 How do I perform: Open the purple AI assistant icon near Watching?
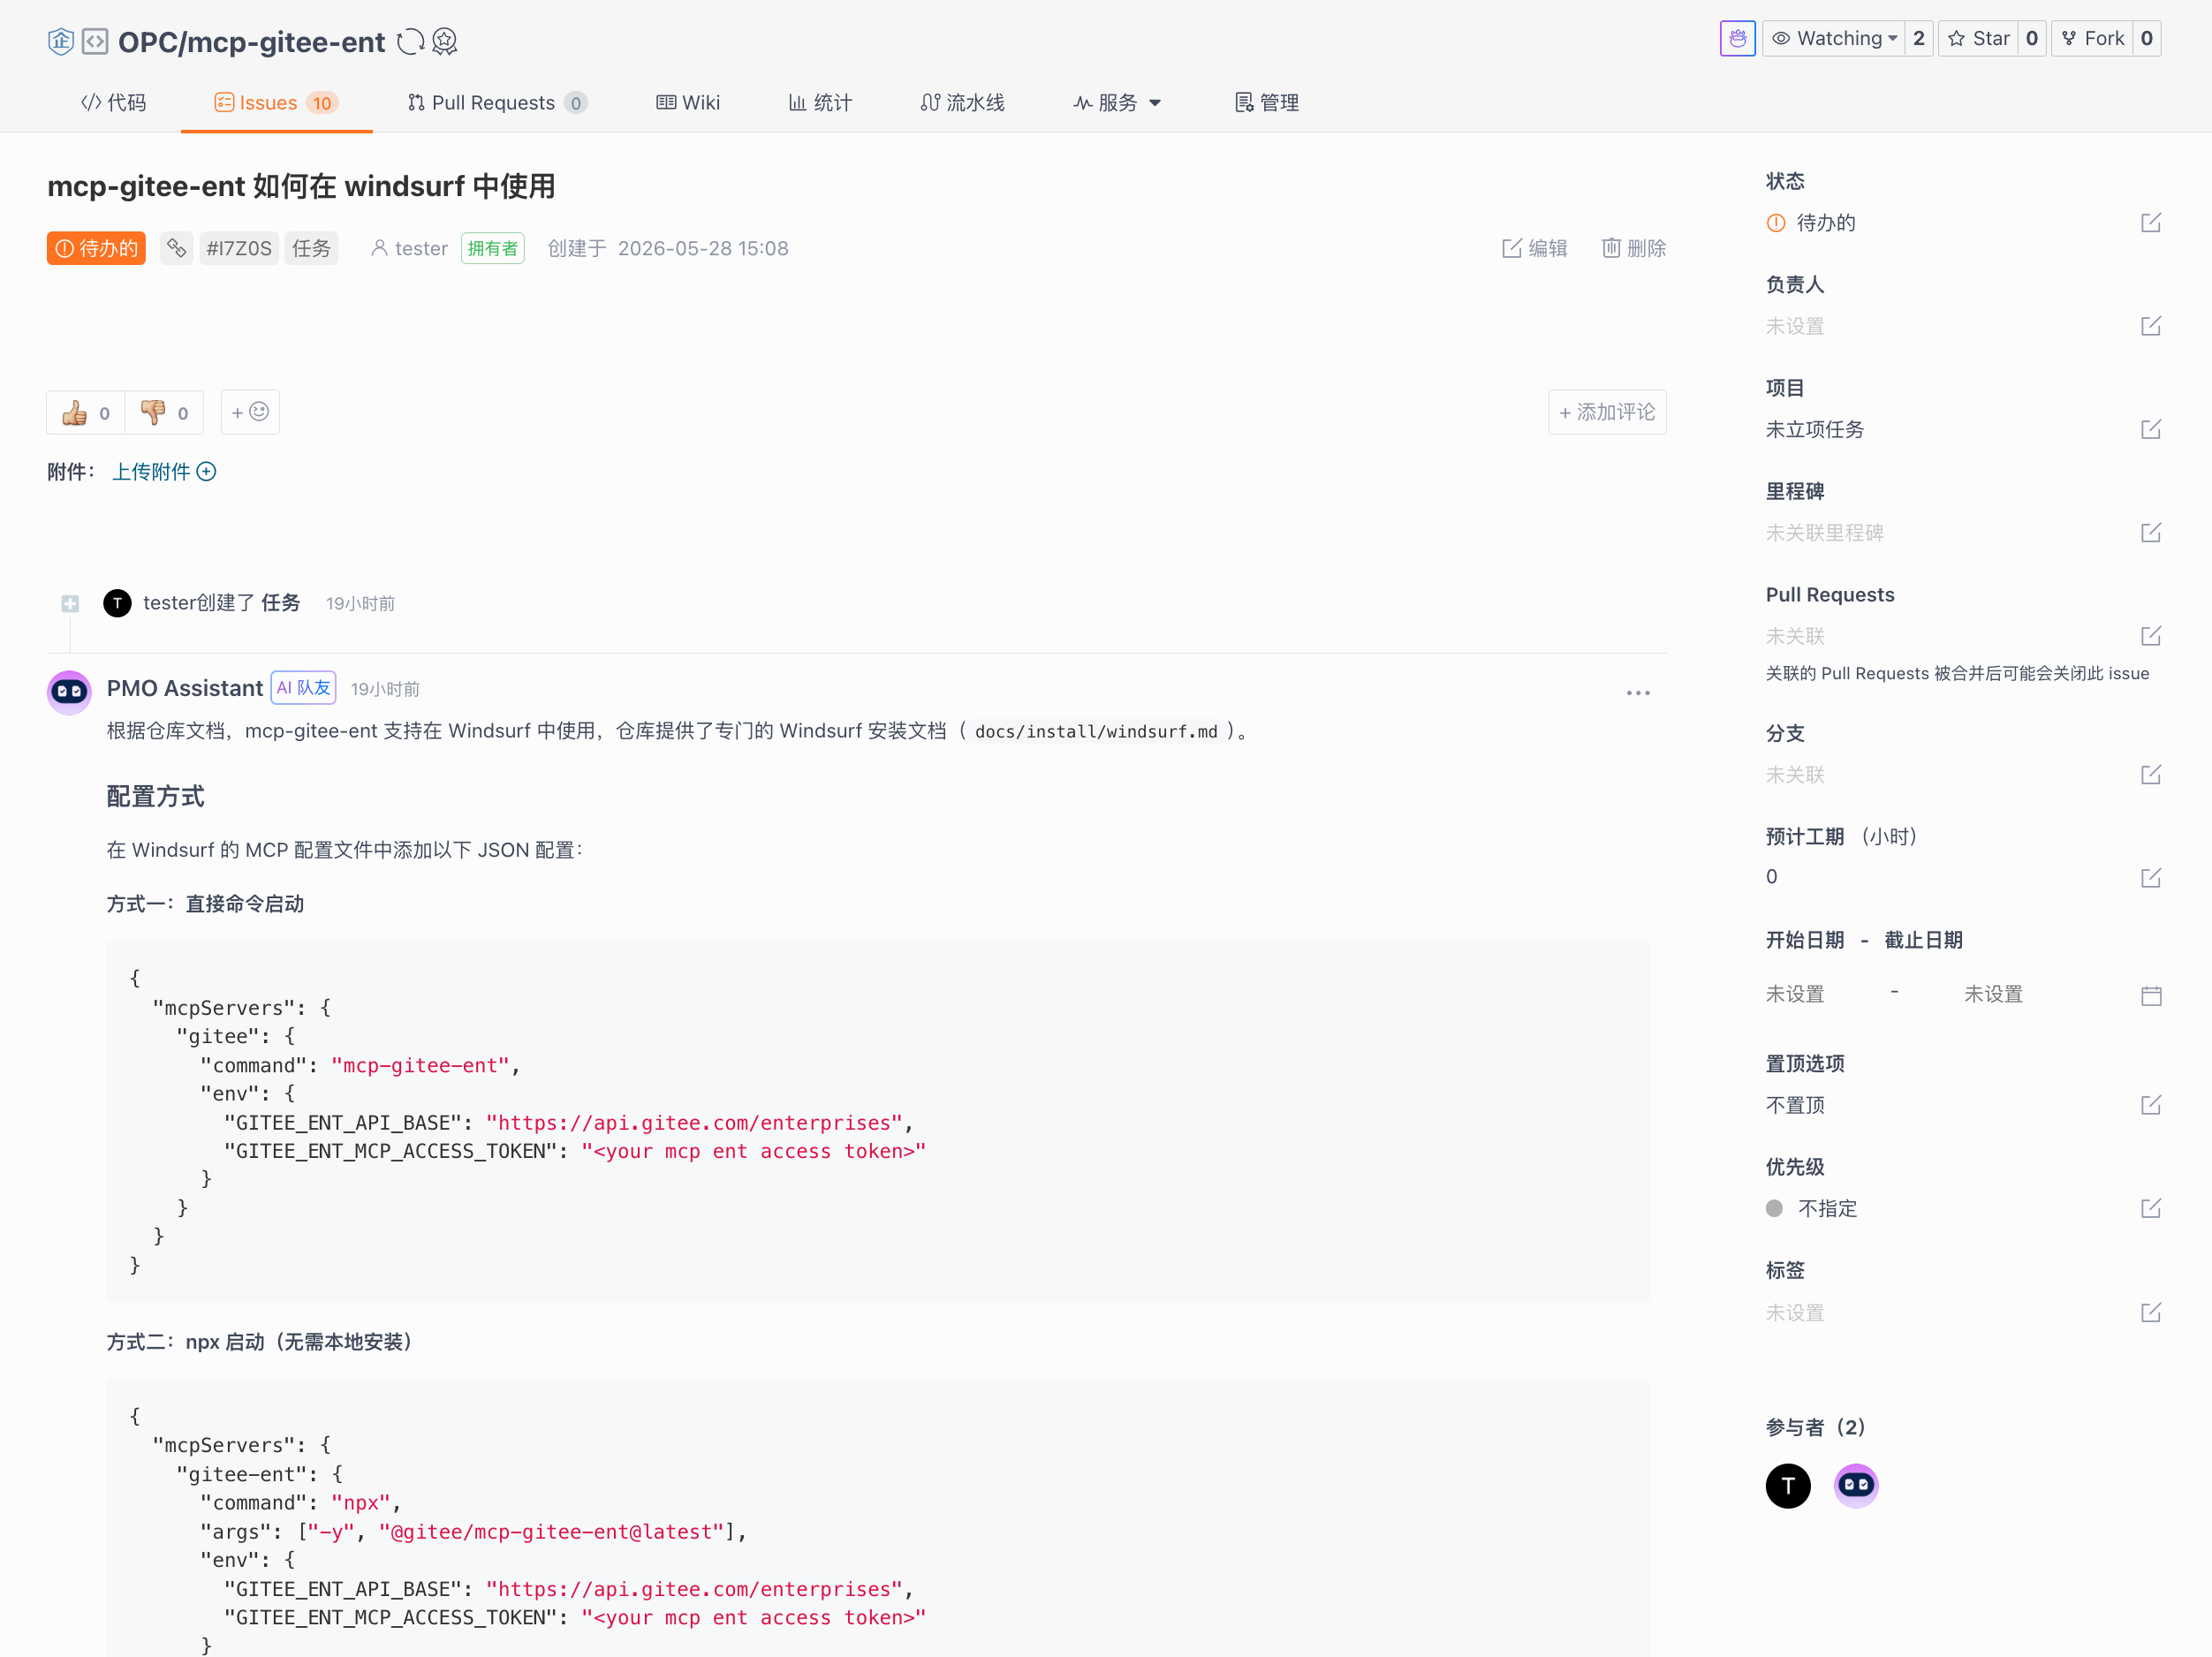click(x=1737, y=39)
